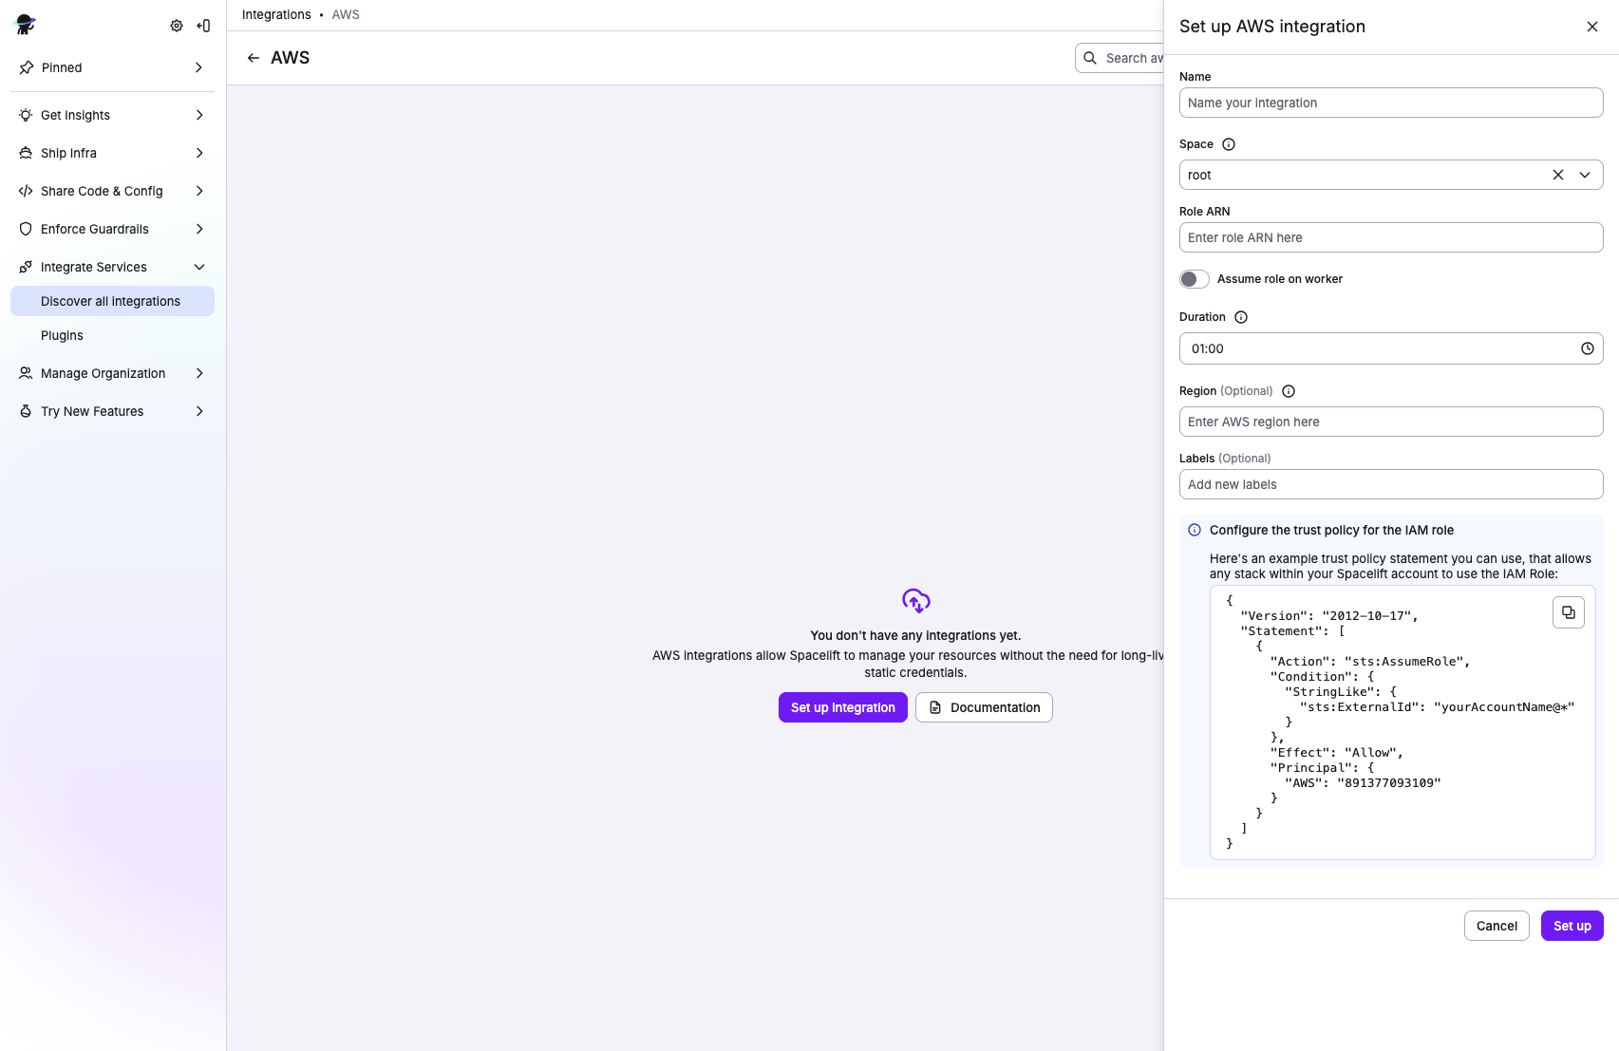Select Plugins in the sidebar

pyautogui.click(x=62, y=335)
